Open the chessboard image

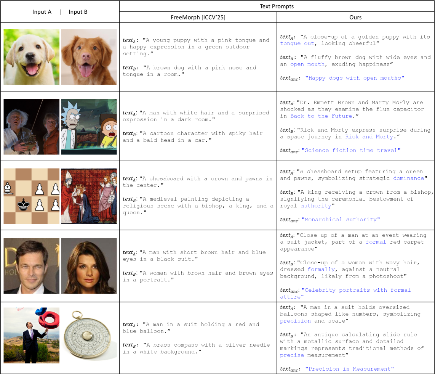point(32,196)
